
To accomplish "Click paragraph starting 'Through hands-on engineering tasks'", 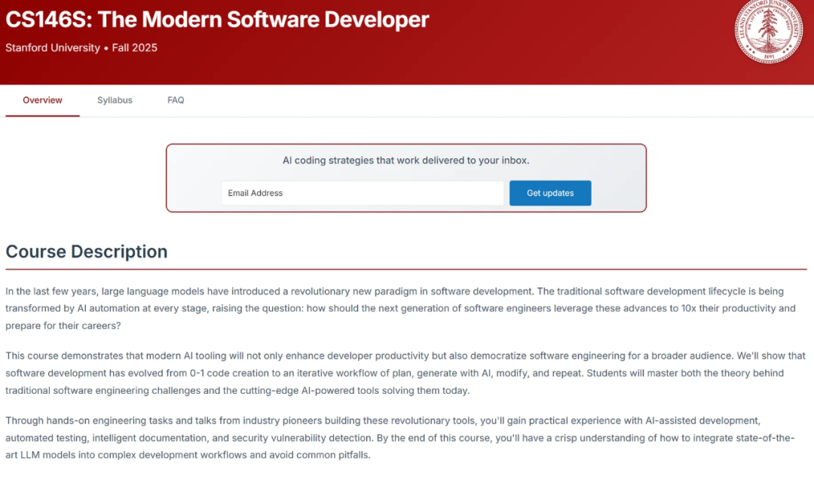I will pyautogui.click(x=400, y=438).
